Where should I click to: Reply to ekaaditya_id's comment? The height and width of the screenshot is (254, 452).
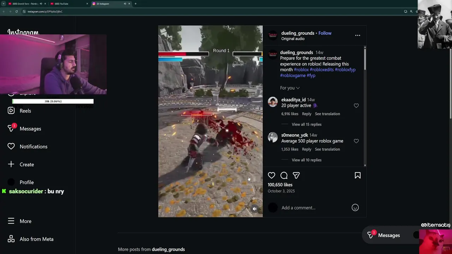click(x=307, y=114)
